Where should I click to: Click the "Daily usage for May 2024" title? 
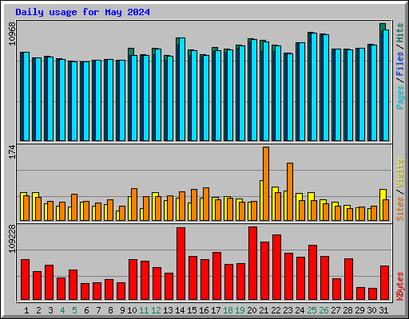82,12
